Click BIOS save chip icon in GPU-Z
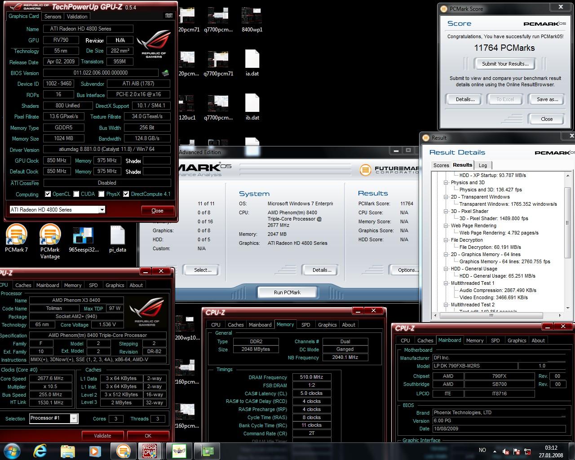 pyautogui.click(x=165, y=73)
